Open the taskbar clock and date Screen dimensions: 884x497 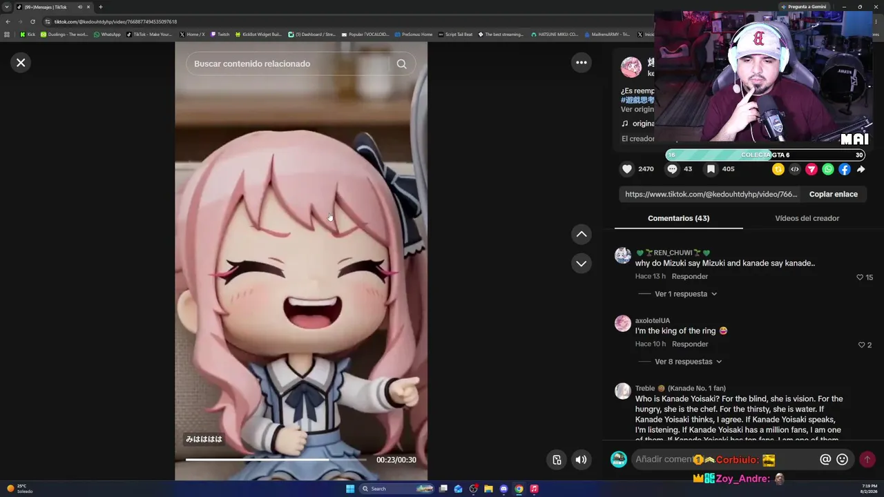[x=869, y=489]
